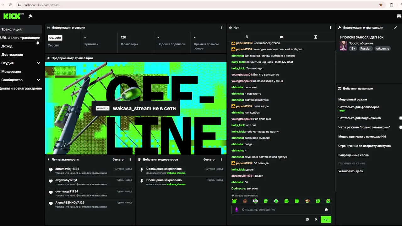Image resolution: width=402 pixels, height=226 pixels.
Task: Insert the emote wearing purple headphones
Action: coord(255,201)
